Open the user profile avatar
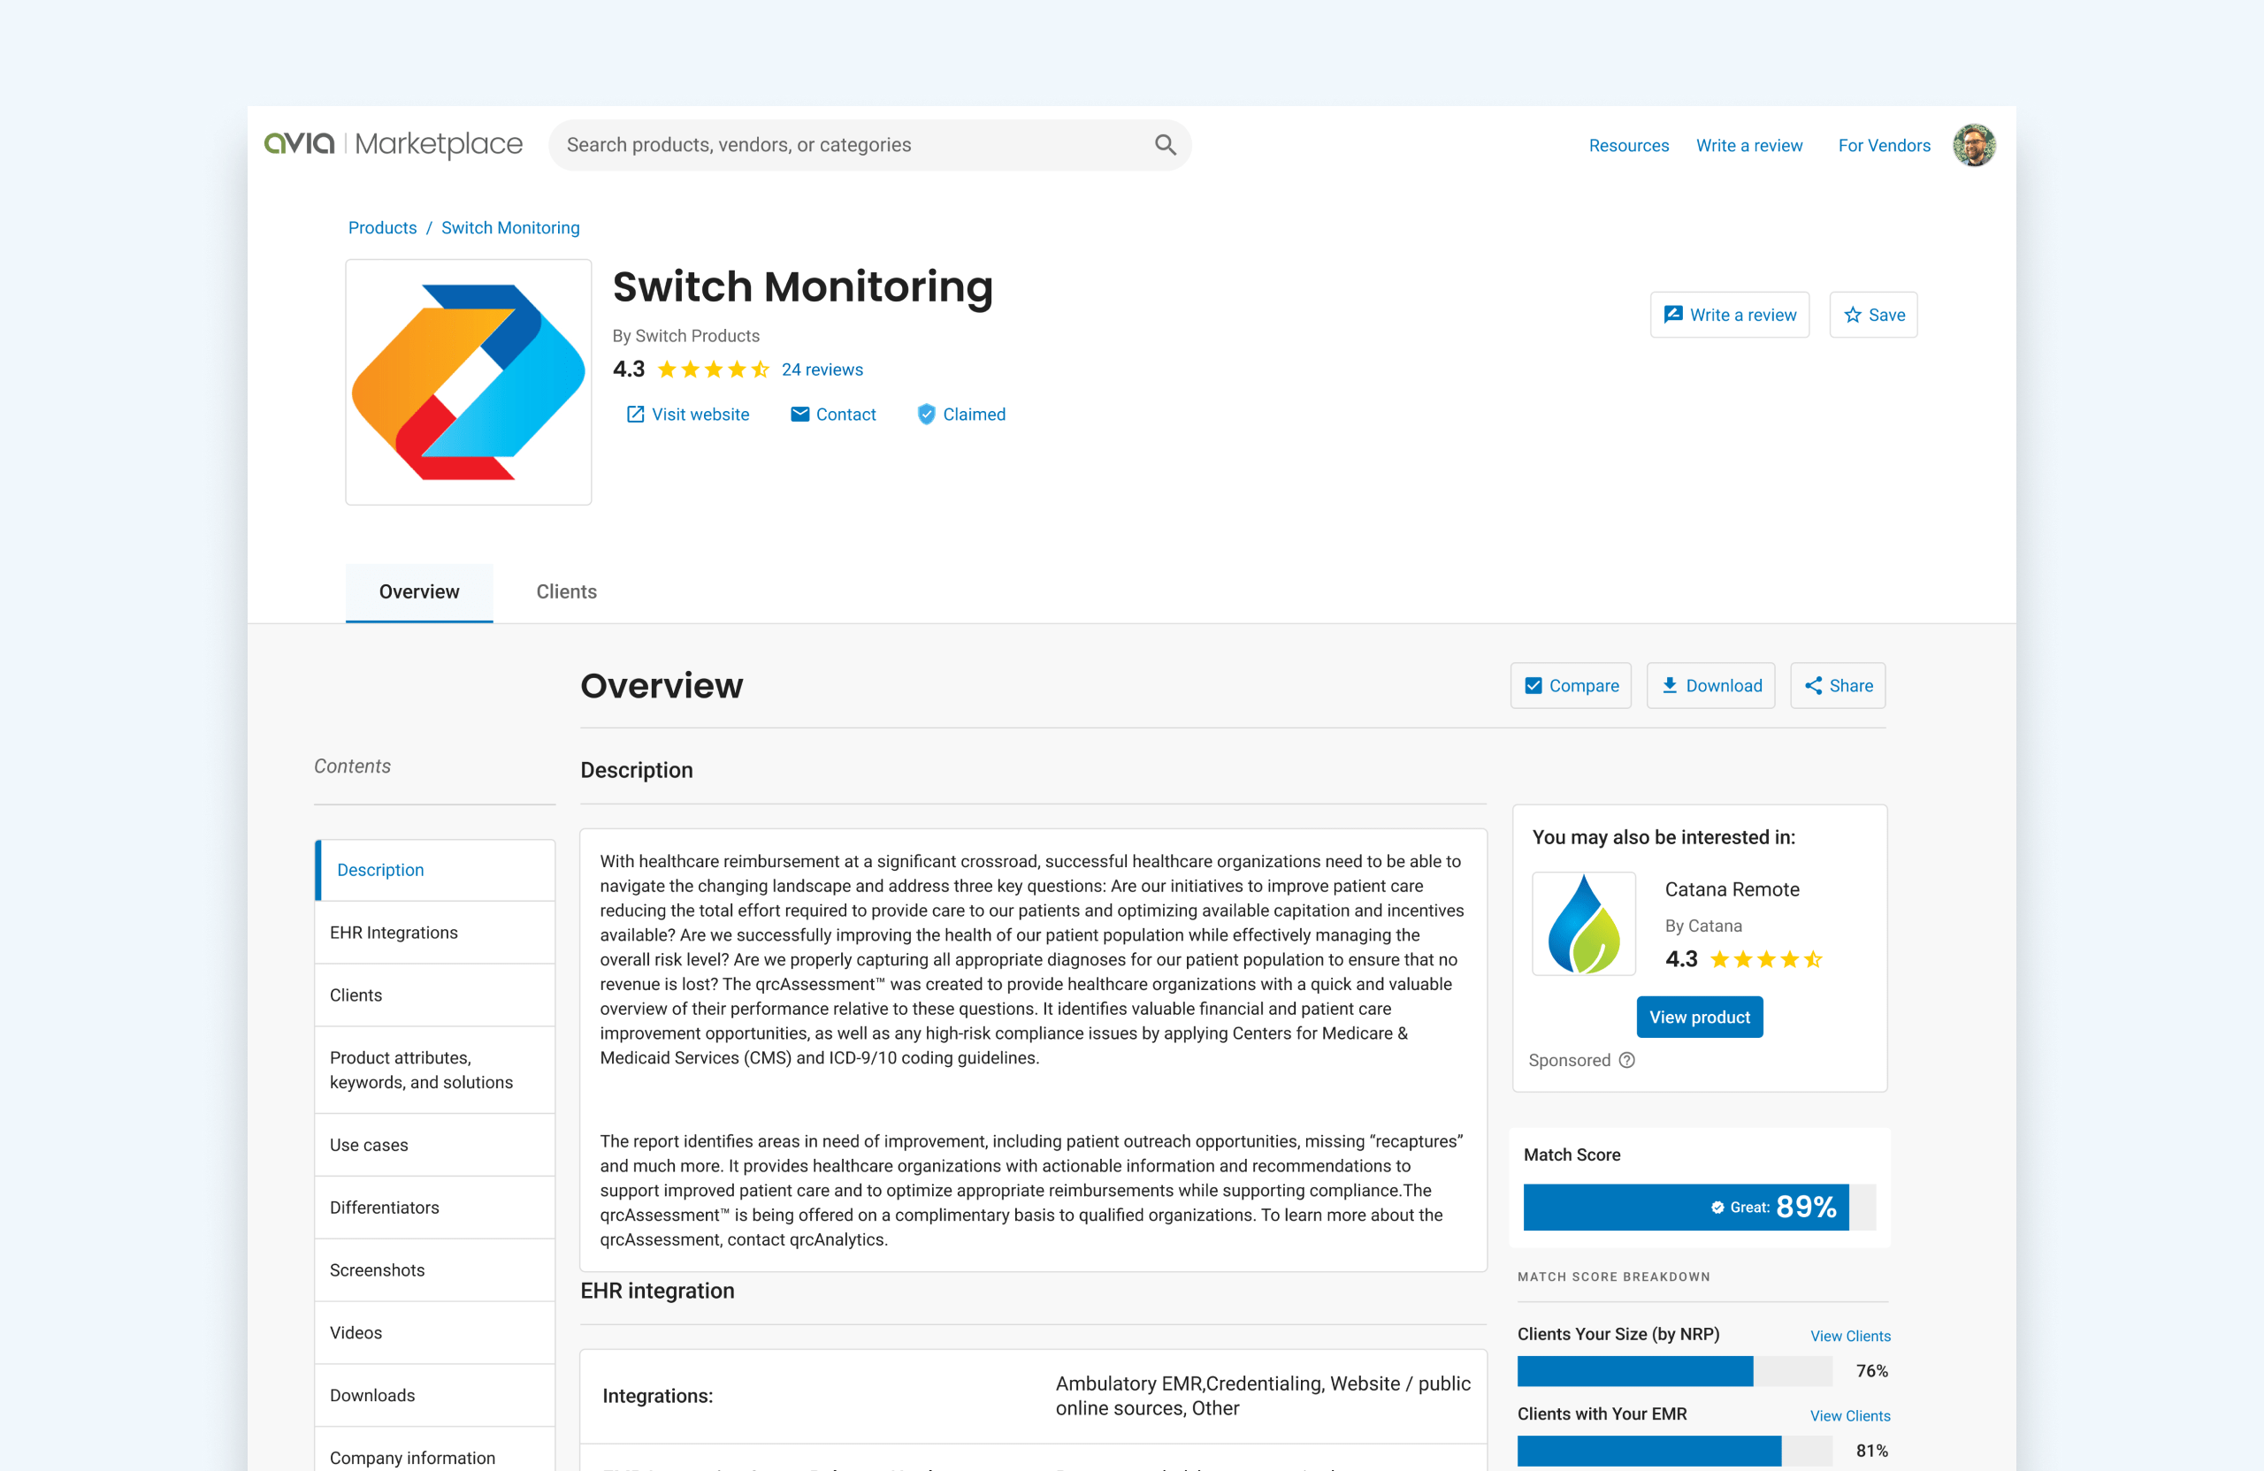The height and width of the screenshot is (1471, 2264). [1973, 144]
